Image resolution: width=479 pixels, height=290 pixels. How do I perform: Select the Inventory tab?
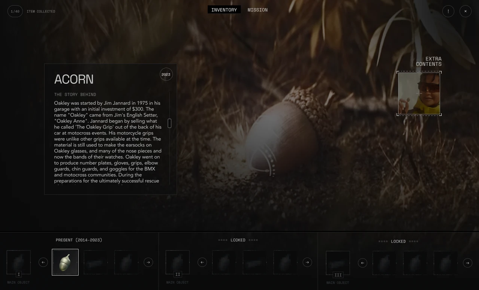click(224, 10)
